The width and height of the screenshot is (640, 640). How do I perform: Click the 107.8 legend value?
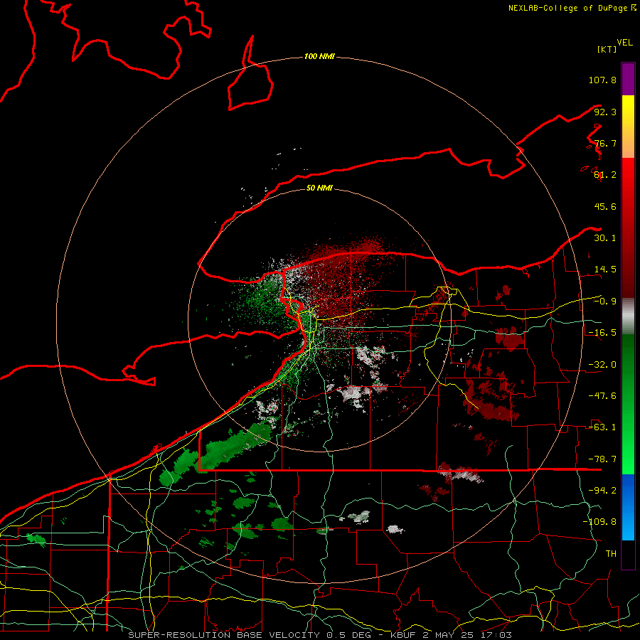(x=602, y=80)
